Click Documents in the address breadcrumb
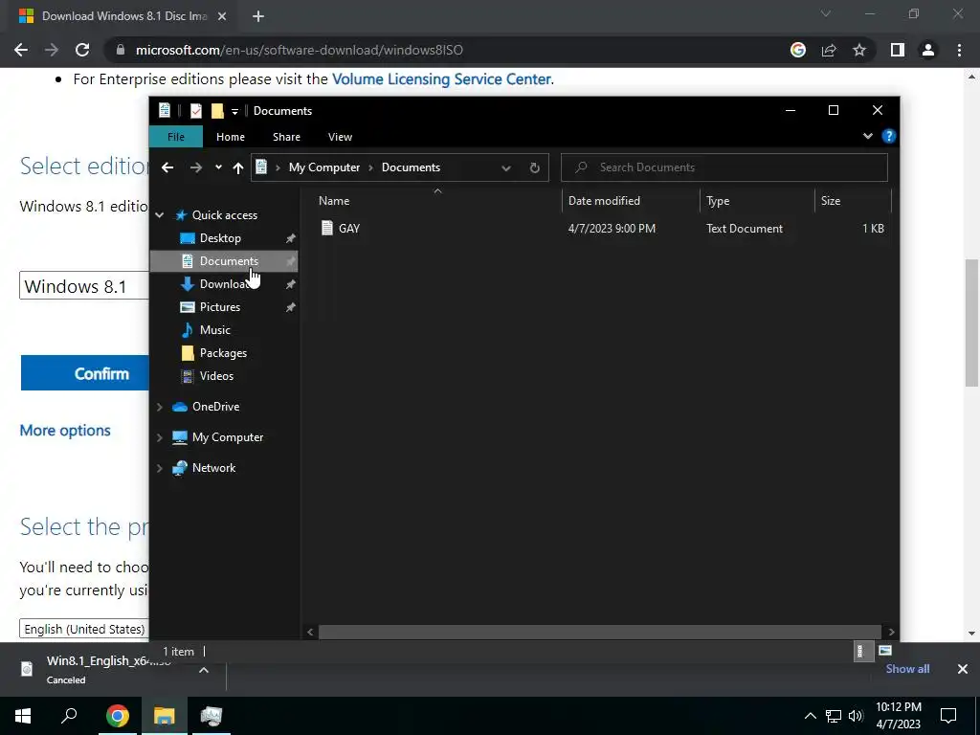This screenshot has width=980, height=735. click(411, 167)
